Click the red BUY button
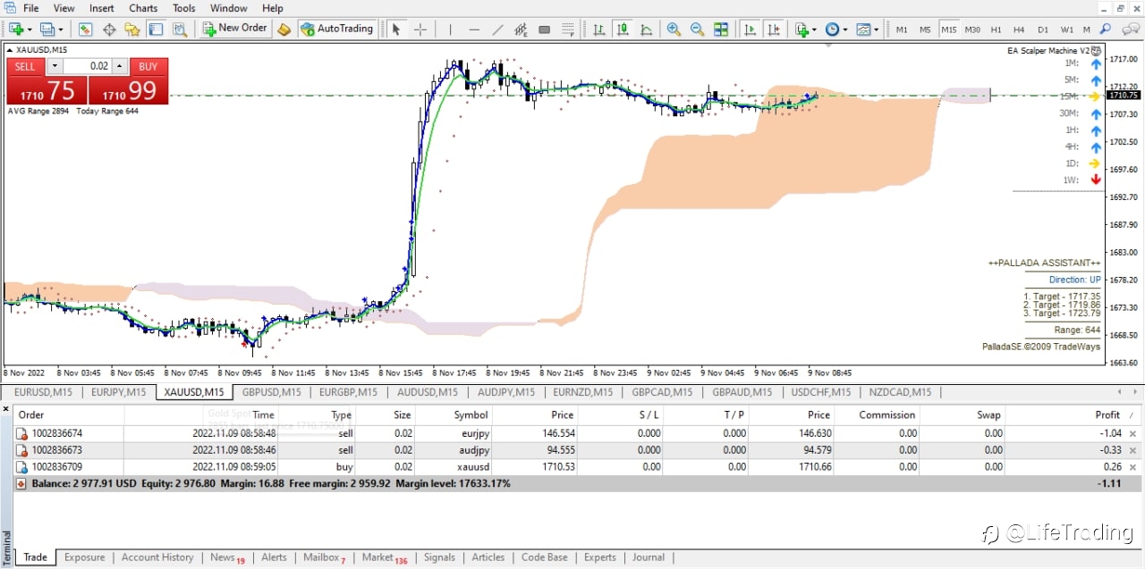 coord(148,66)
